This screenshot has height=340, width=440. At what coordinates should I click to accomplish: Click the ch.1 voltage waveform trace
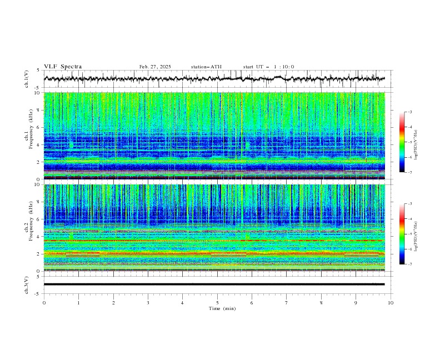(x=214, y=78)
